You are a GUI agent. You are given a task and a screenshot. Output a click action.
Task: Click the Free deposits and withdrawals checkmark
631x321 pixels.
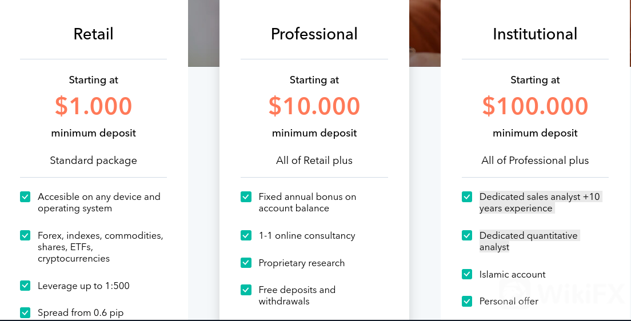point(246,290)
